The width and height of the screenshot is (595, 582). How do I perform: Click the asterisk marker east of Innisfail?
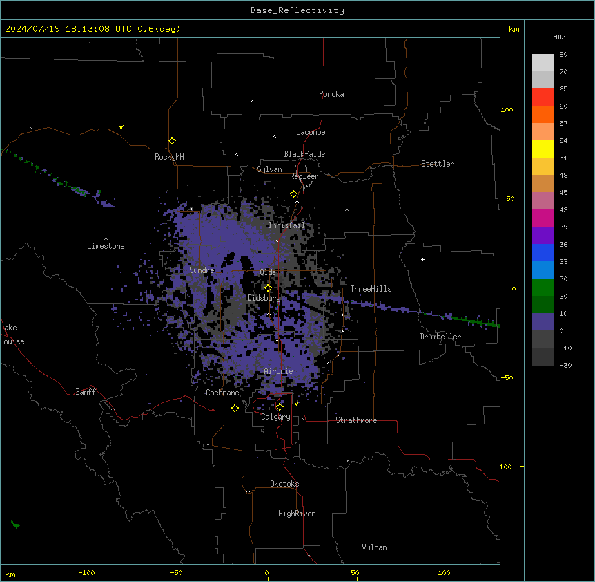click(x=347, y=209)
